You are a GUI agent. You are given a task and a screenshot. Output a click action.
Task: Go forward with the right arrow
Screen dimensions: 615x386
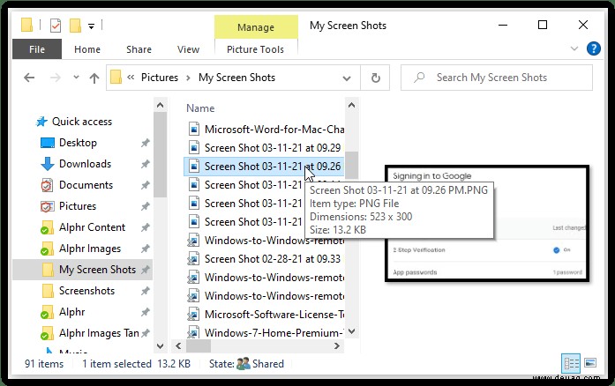click(x=56, y=78)
